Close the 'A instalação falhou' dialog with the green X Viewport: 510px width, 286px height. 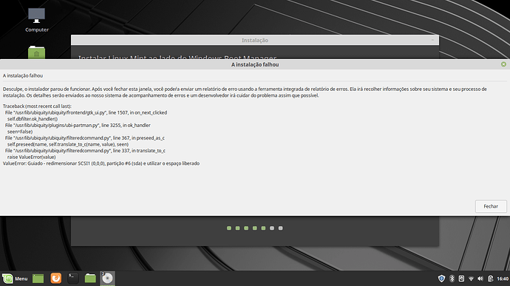point(503,64)
